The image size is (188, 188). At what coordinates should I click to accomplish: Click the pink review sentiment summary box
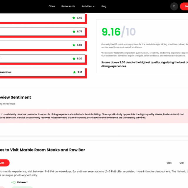point(94,116)
